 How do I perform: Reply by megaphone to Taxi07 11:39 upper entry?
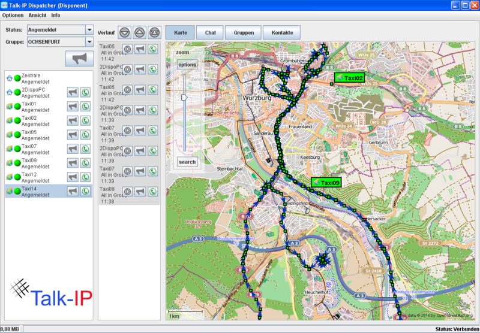(x=140, y=131)
